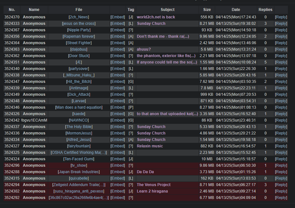Select subject 'world2ch.net is back'
The width and height of the screenshot is (295, 208).
[156, 17]
